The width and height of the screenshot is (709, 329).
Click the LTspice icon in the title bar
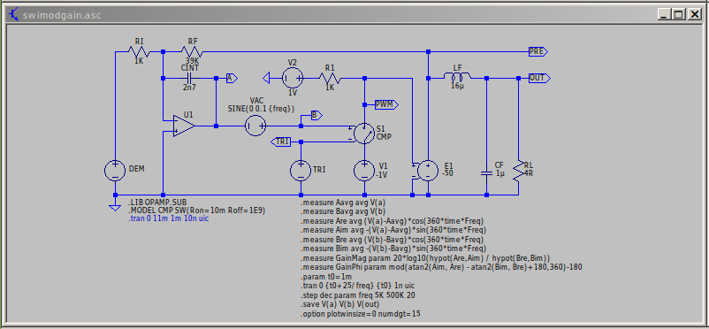[x=13, y=14]
